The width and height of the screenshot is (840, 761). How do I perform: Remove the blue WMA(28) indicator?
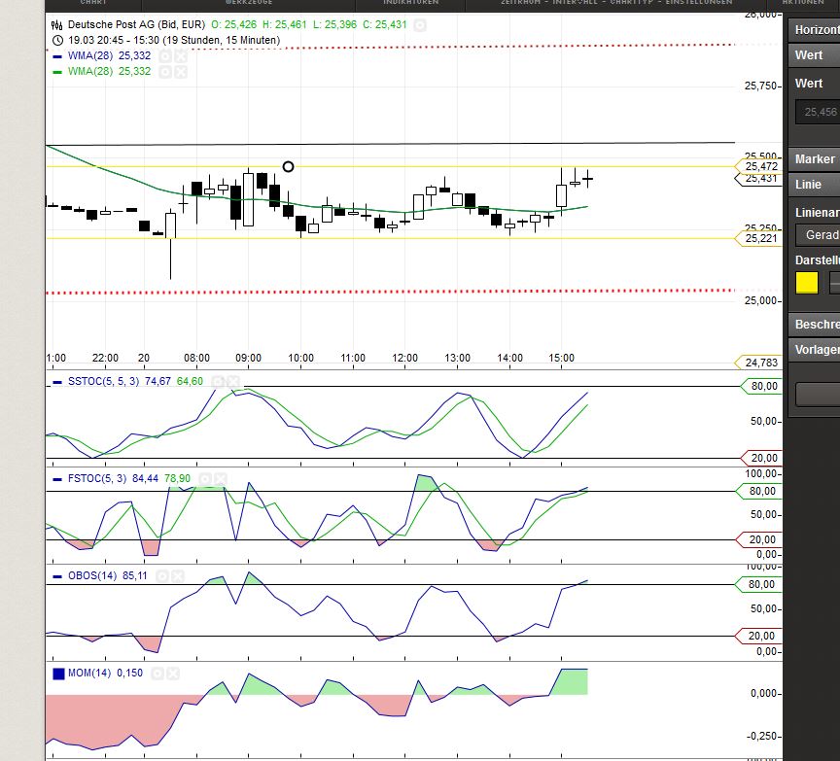(x=181, y=55)
